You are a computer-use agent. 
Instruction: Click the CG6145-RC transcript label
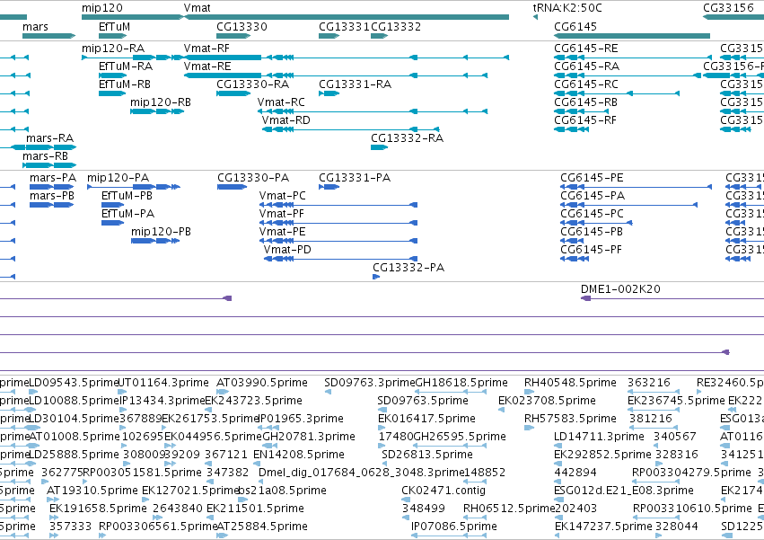click(x=585, y=84)
